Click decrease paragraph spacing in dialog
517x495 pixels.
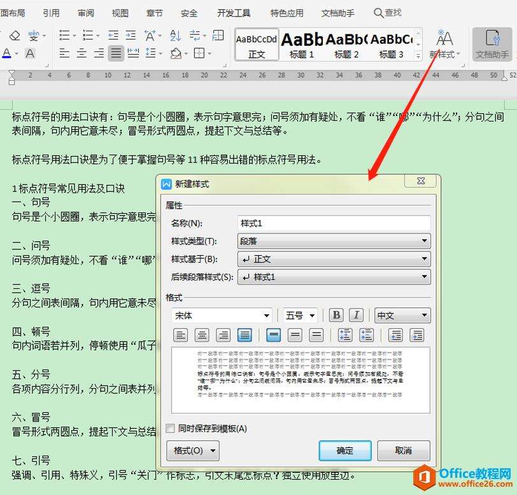tap(367, 335)
